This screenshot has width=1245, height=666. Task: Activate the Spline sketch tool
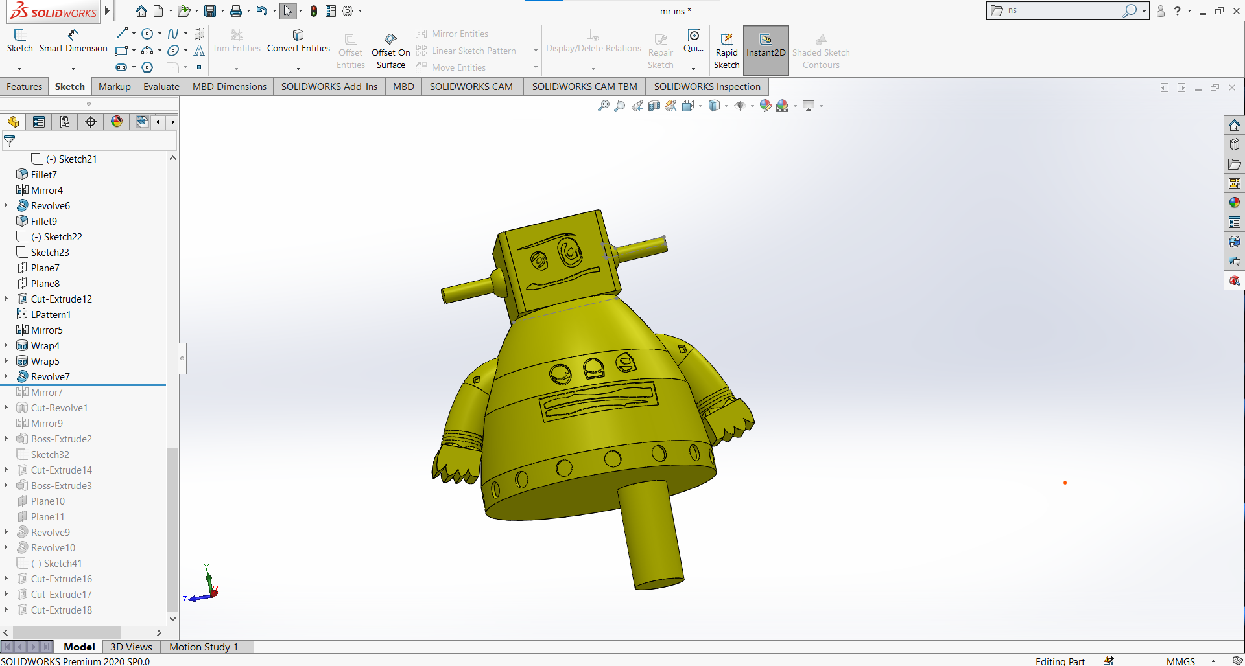tap(172, 34)
